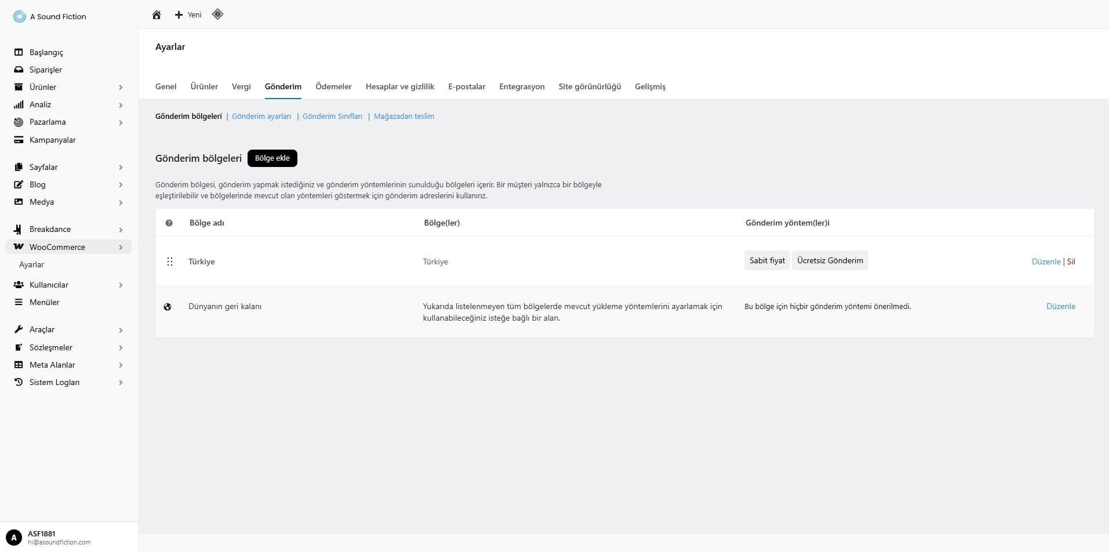Click the Ücretsiz Gönderim method badge
This screenshot has height=552, width=1109.
point(830,260)
